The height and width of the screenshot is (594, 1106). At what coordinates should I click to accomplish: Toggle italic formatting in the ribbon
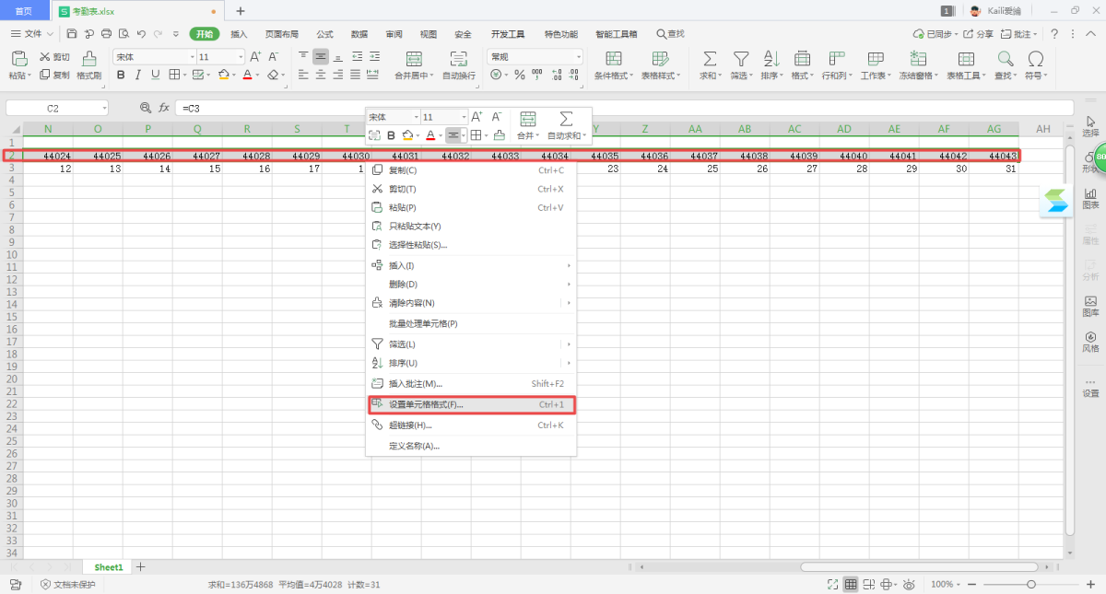coord(137,75)
